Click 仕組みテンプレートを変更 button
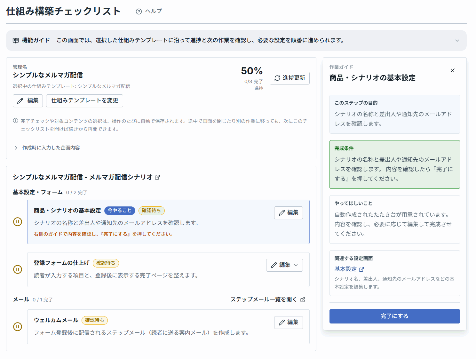 pyautogui.click(x=84, y=101)
